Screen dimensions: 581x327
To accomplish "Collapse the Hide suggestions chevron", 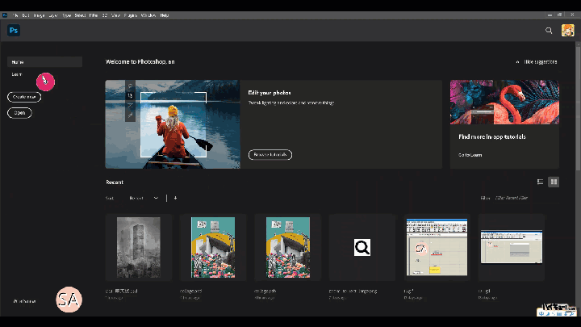I will (x=517, y=62).
